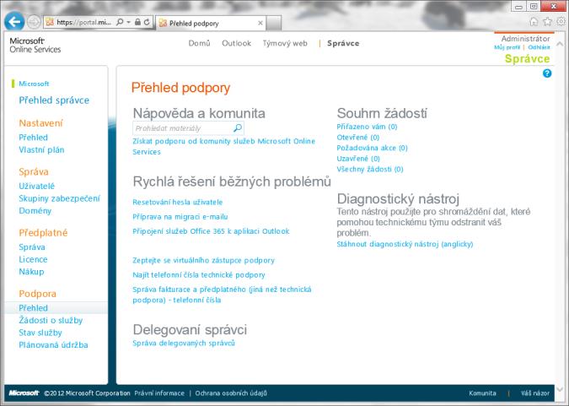Open Nákup in sidebar
The height and width of the screenshot is (406, 569).
(31, 272)
